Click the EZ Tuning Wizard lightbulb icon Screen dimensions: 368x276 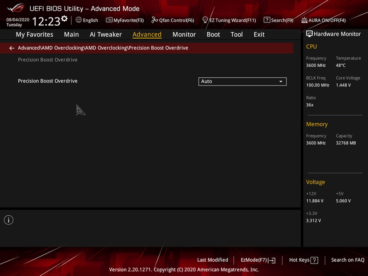click(x=205, y=20)
